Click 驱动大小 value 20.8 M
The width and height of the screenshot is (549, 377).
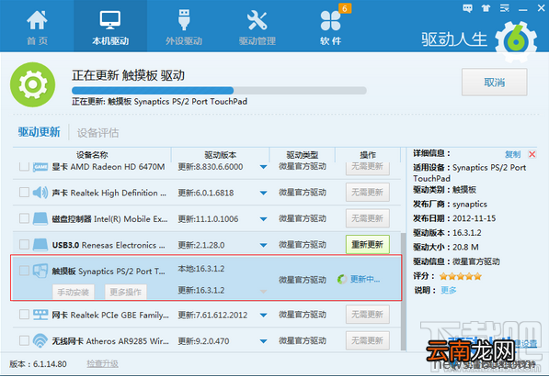(x=465, y=247)
